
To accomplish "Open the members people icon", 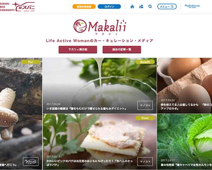I will tap(141, 6).
